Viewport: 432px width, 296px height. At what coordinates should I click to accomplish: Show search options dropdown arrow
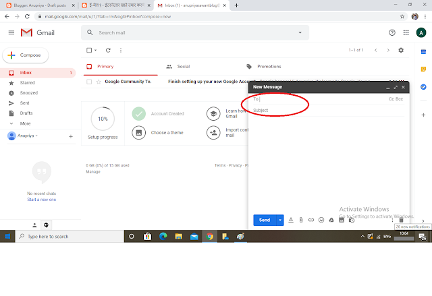coord(300,33)
